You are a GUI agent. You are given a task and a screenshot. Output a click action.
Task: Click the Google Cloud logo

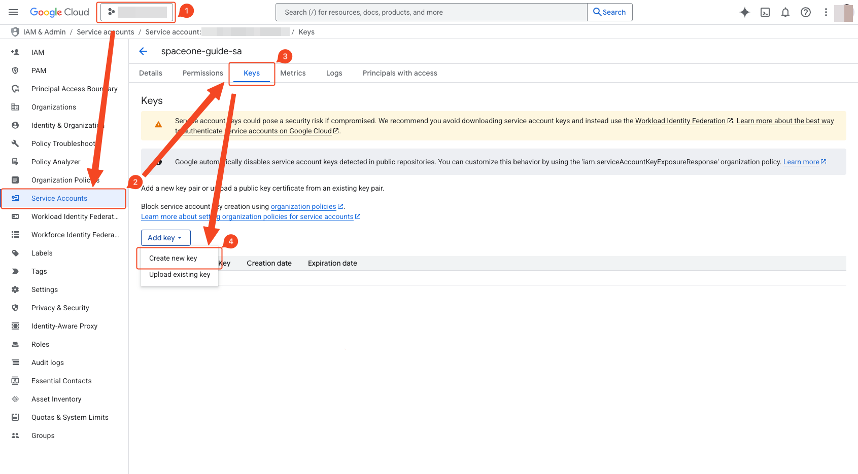(x=59, y=12)
